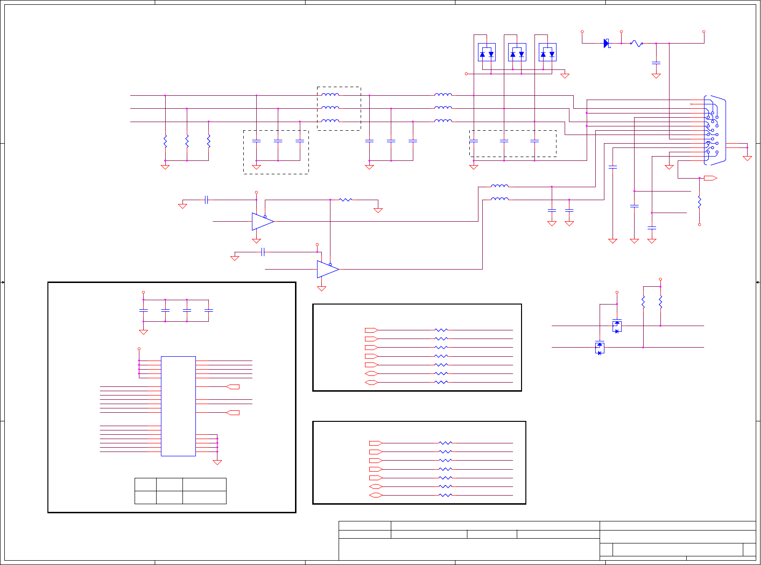
Task: Select the output port arrow near connector
Action: coord(710,178)
